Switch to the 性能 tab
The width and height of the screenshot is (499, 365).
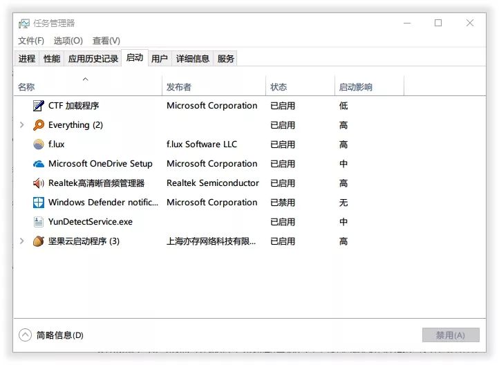pos(52,59)
